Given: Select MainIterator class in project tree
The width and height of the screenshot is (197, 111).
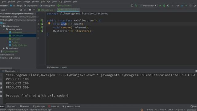Looking at the screenshot, I should [x=17, y=32].
